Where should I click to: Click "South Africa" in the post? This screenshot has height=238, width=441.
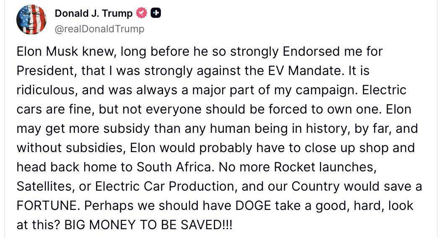(x=174, y=167)
